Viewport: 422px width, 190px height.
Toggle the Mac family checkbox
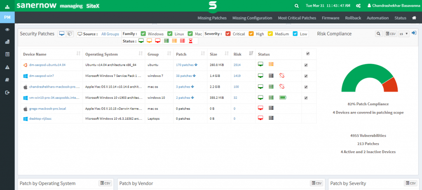190,34
